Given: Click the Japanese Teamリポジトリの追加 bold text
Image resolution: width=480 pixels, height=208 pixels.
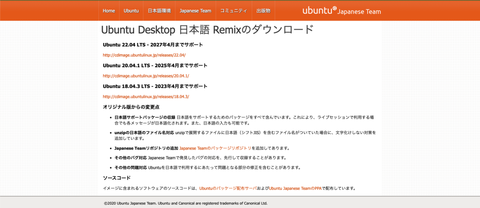Looking at the screenshot, I should tap(146, 148).
